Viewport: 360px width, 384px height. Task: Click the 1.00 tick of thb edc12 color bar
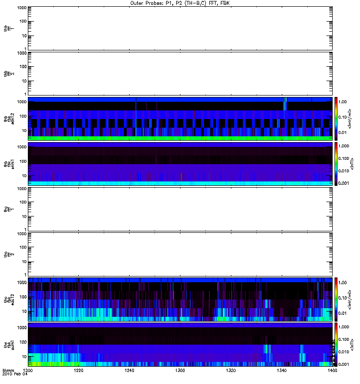click(x=342, y=102)
